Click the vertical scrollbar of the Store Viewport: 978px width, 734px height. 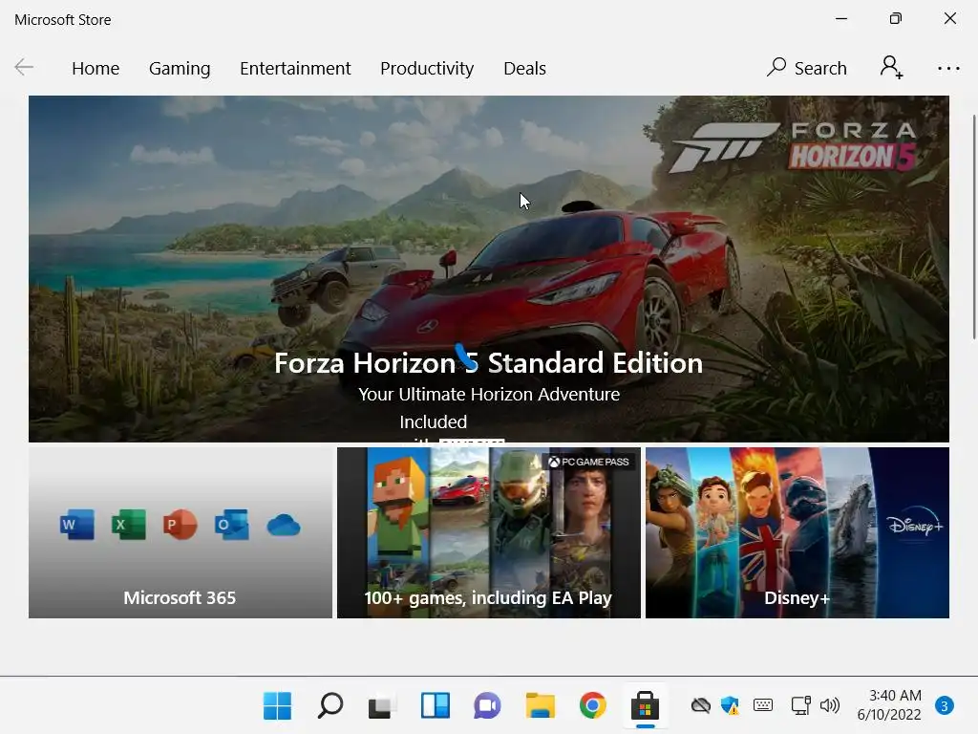[x=973, y=227]
